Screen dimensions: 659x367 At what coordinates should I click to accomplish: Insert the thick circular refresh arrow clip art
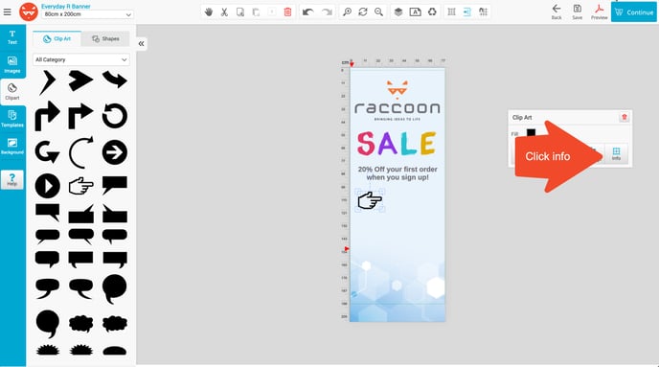115,116
